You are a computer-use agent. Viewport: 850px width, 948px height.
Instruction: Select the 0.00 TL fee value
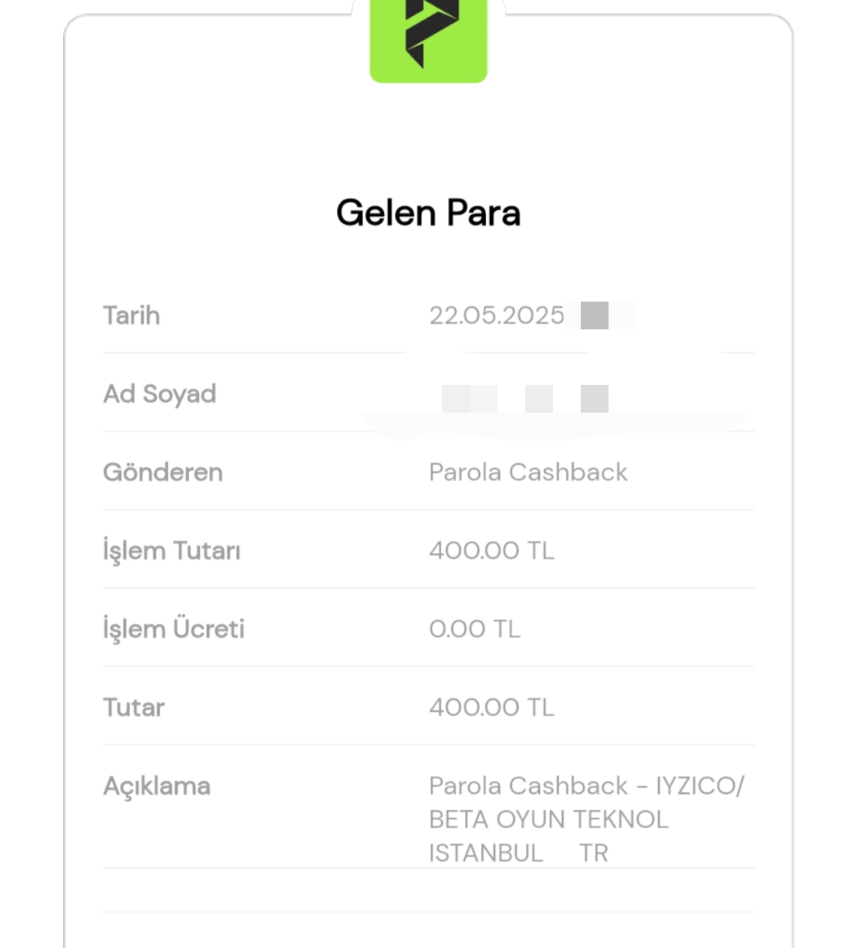pyautogui.click(x=475, y=629)
